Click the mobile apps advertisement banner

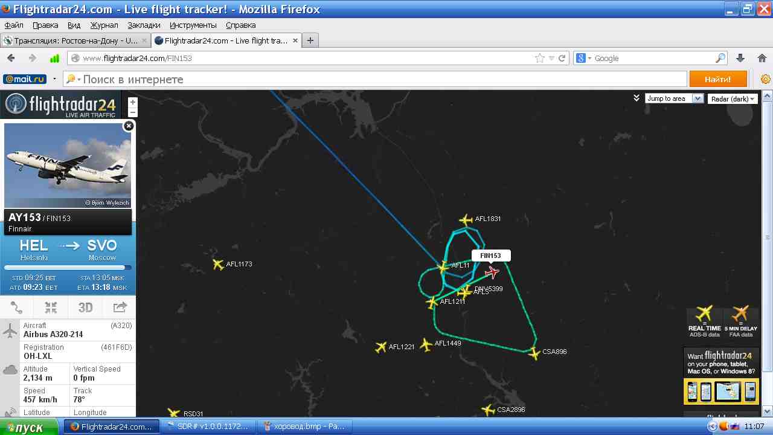(721, 377)
